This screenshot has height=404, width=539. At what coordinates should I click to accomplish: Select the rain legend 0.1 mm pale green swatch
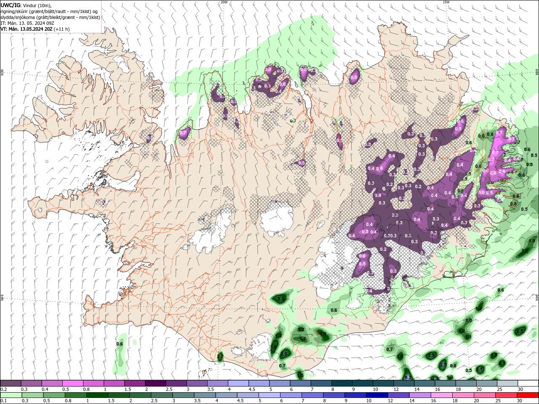click(11, 395)
